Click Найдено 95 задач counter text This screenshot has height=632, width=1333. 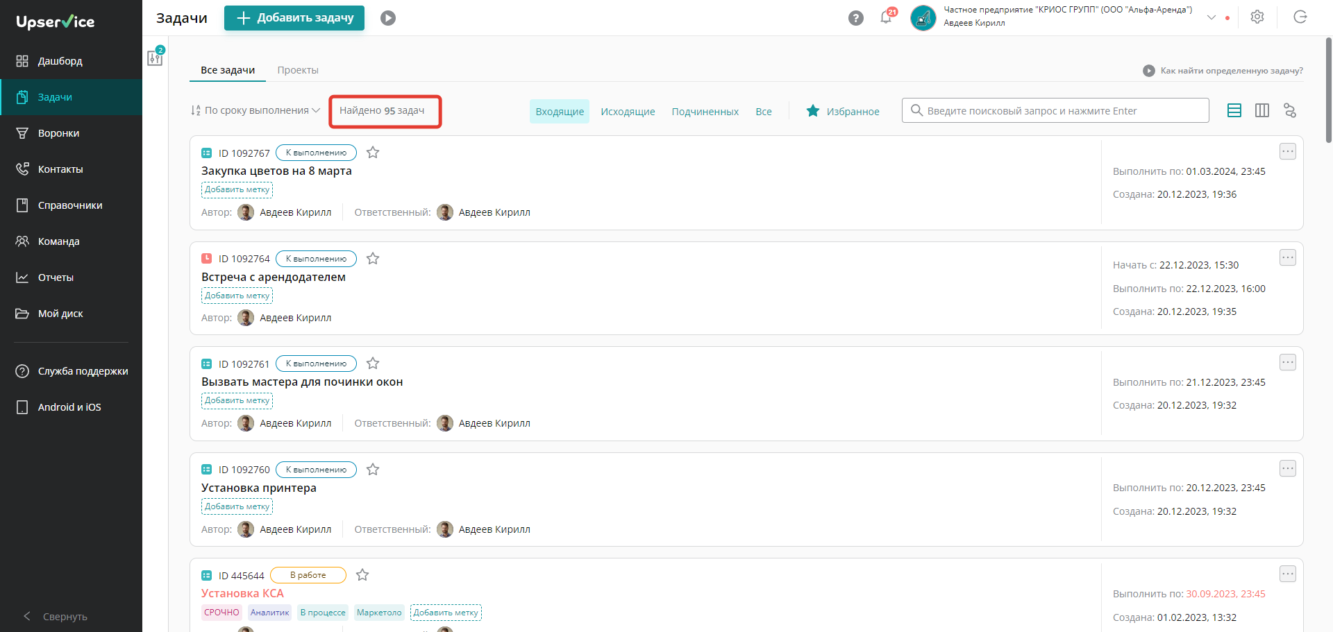(x=382, y=110)
